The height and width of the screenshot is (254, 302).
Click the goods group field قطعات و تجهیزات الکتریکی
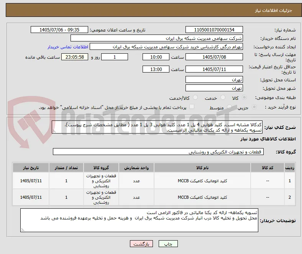point(158,152)
